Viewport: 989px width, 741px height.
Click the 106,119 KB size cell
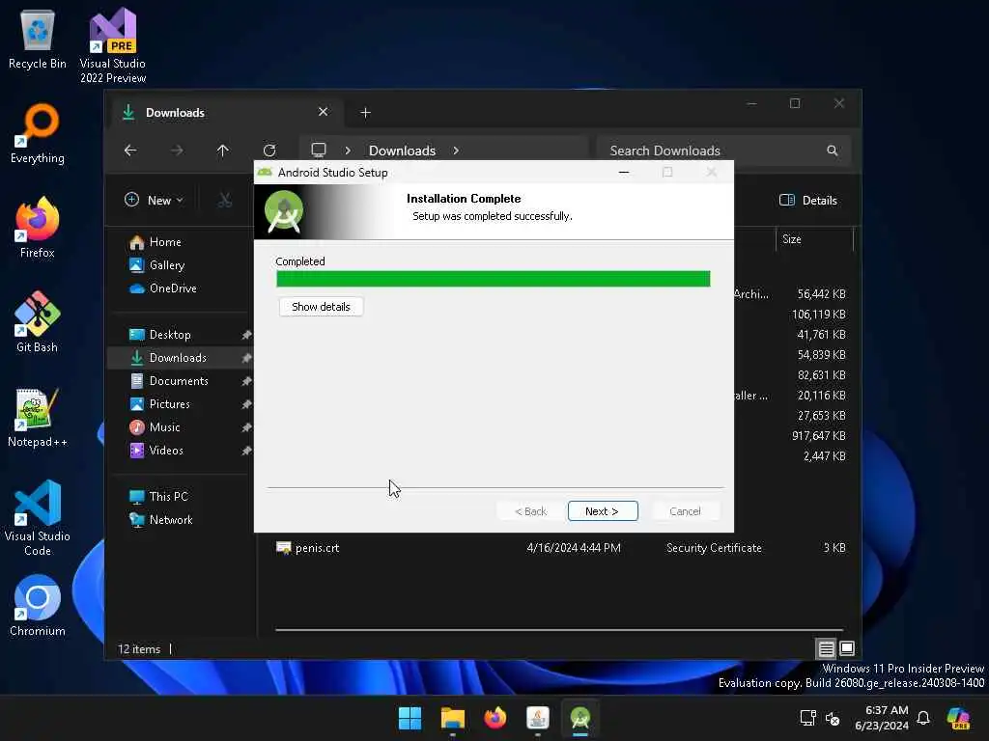(819, 315)
